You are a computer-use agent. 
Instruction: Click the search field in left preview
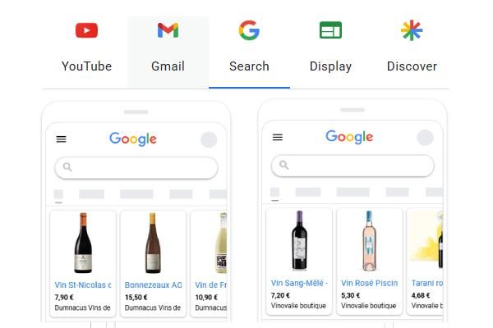click(136, 167)
